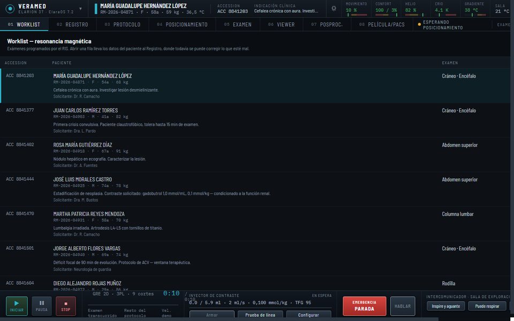Click the Esperando Posicionamiento status indicator
Viewport: 514px width, 321px height.
[x=440, y=25]
